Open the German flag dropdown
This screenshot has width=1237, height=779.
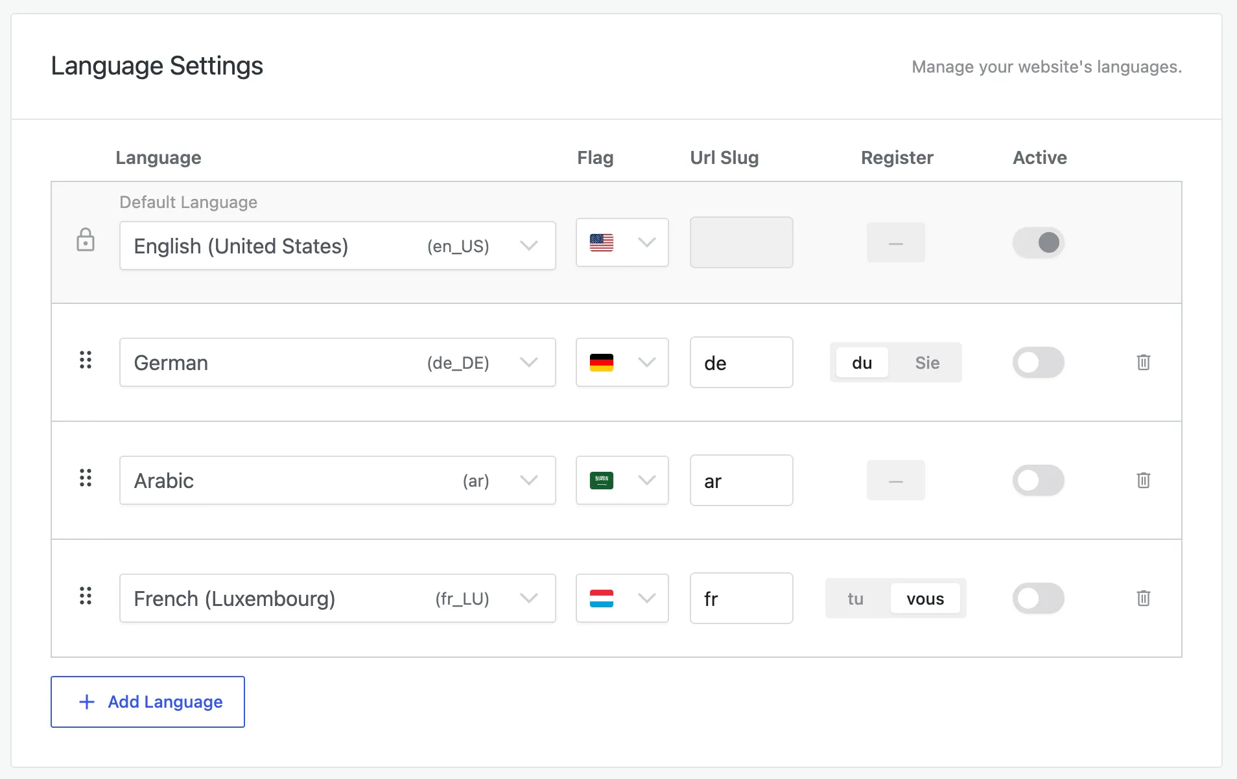[x=622, y=362]
